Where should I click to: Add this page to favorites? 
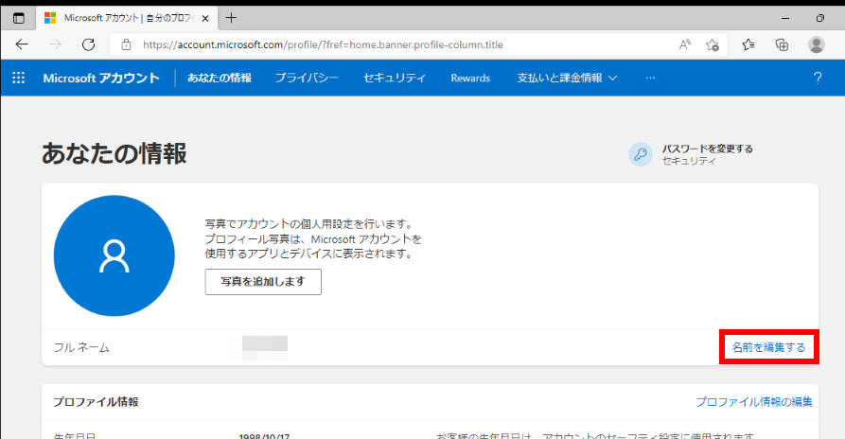pyautogui.click(x=713, y=44)
